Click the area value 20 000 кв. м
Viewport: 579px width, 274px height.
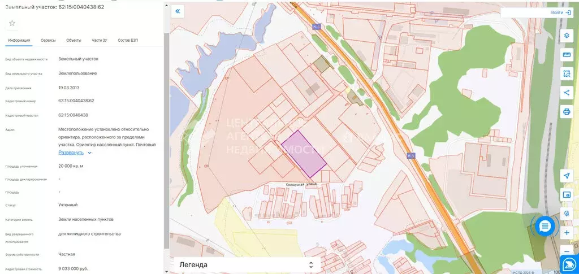(x=71, y=166)
